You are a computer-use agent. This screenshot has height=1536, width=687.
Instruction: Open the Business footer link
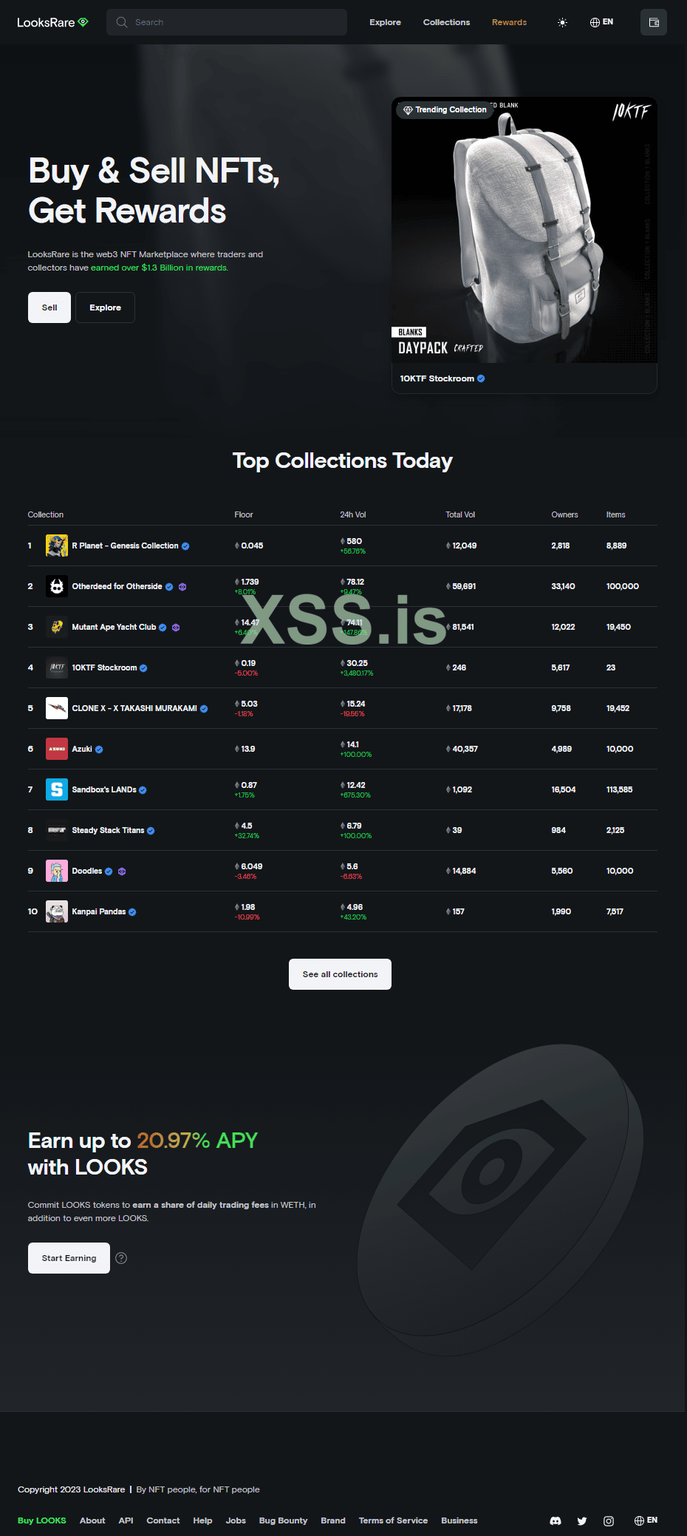459,1520
